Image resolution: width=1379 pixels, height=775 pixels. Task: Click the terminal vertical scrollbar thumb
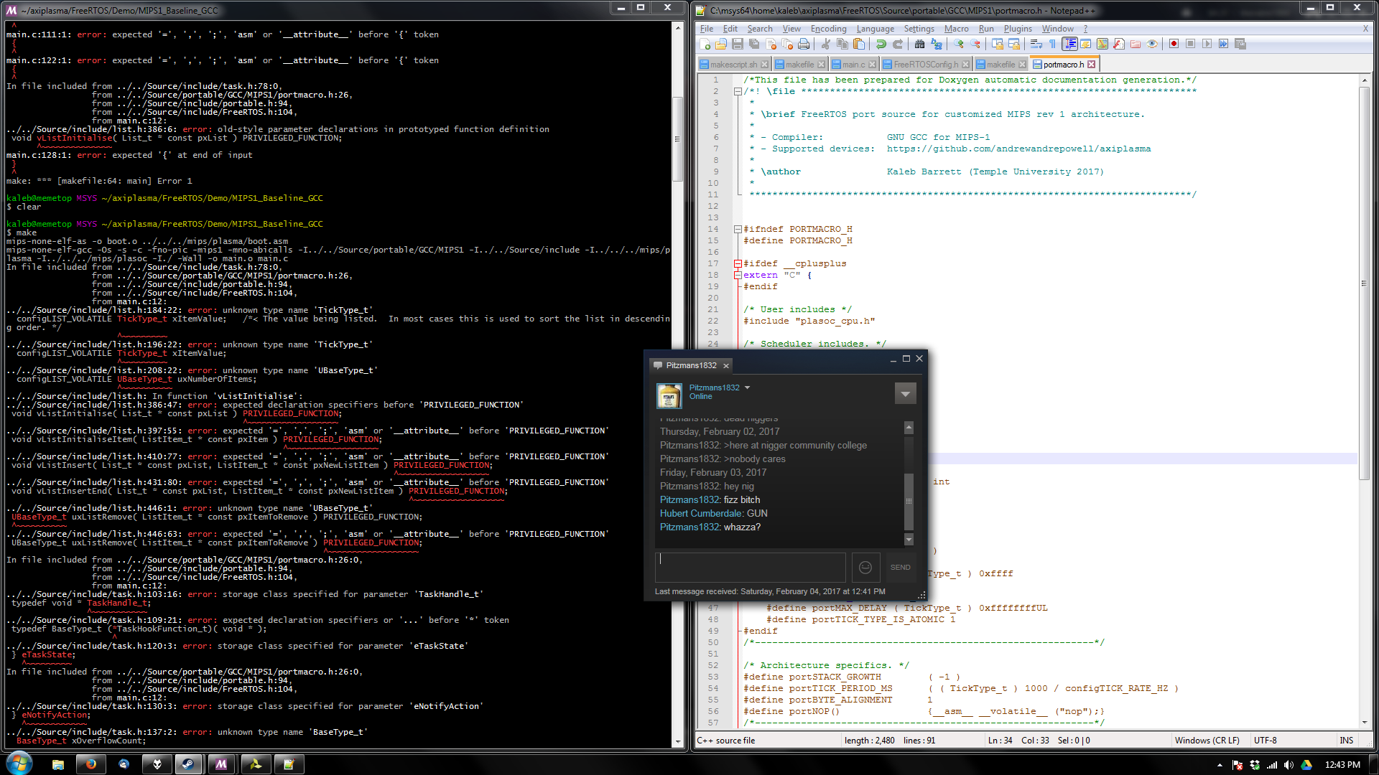point(677,138)
